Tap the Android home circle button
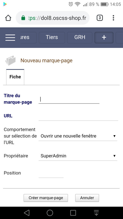Screen dimensions: 123x219 click(x=50, y=213)
